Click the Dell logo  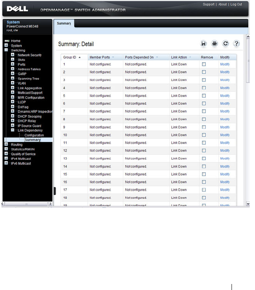pos(18,9)
